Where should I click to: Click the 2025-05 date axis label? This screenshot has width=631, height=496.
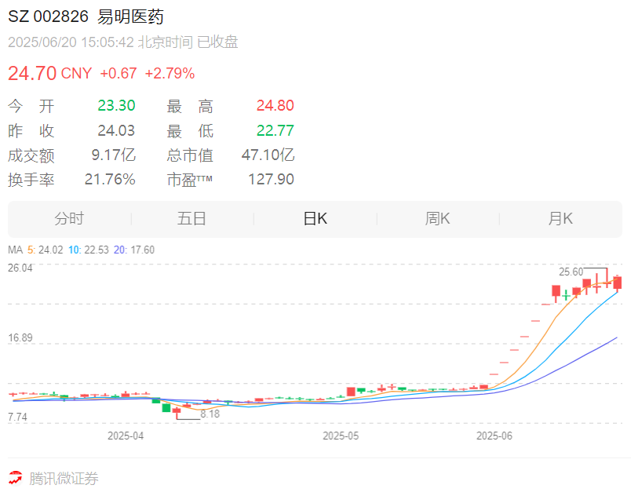click(x=341, y=436)
